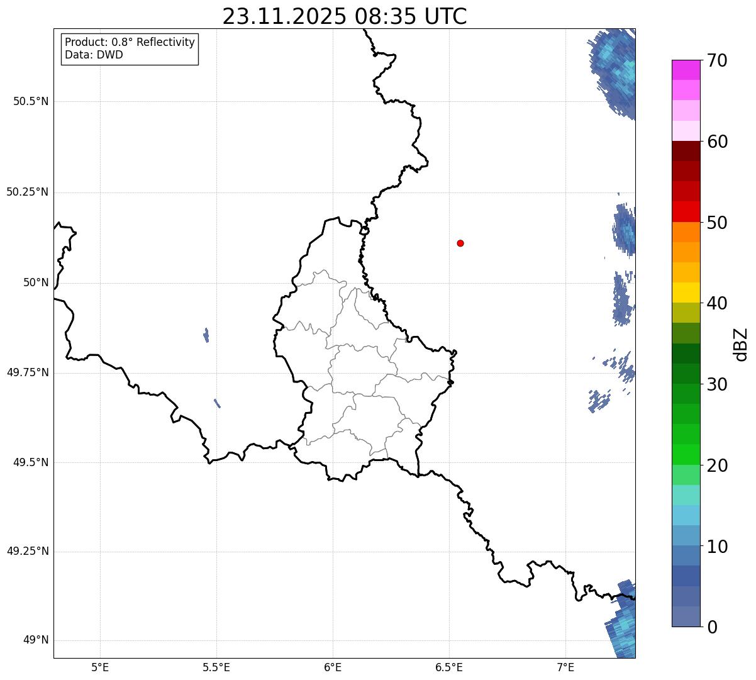Pick the olive swatch just below 40 dBZ
Screen dimensions: 756x680
[x=686, y=313]
